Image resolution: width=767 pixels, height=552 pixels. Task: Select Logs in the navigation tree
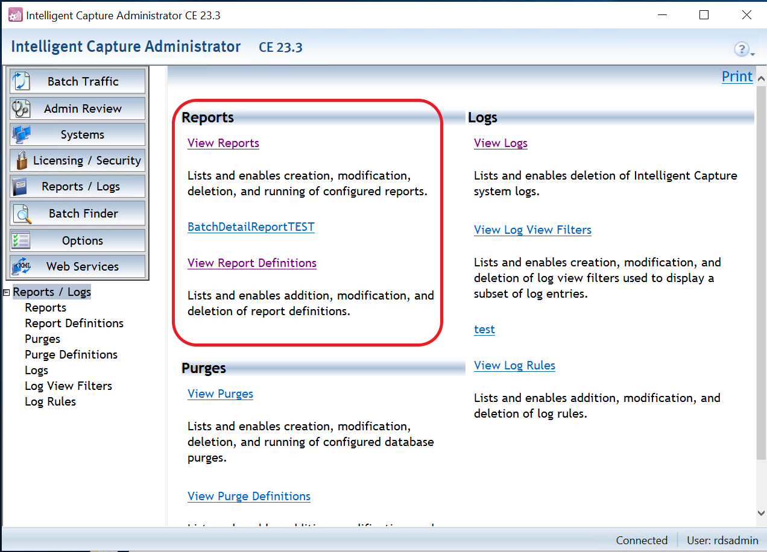[x=36, y=371]
